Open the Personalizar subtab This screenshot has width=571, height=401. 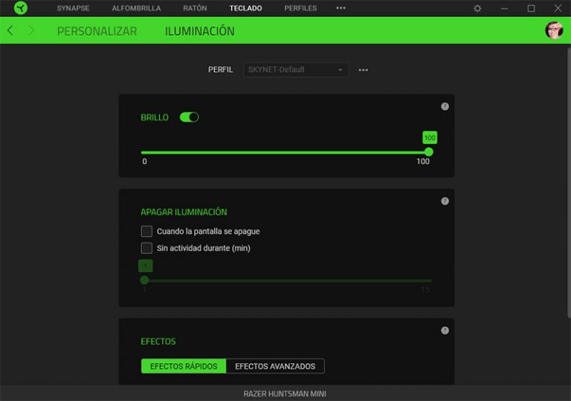click(x=97, y=31)
